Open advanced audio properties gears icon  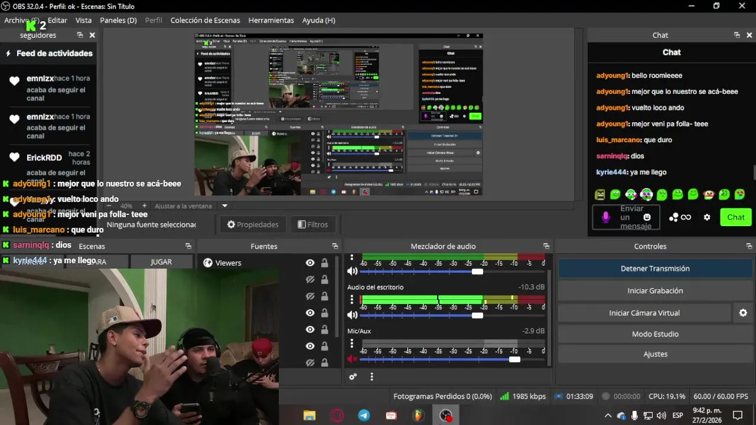pyautogui.click(x=353, y=377)
